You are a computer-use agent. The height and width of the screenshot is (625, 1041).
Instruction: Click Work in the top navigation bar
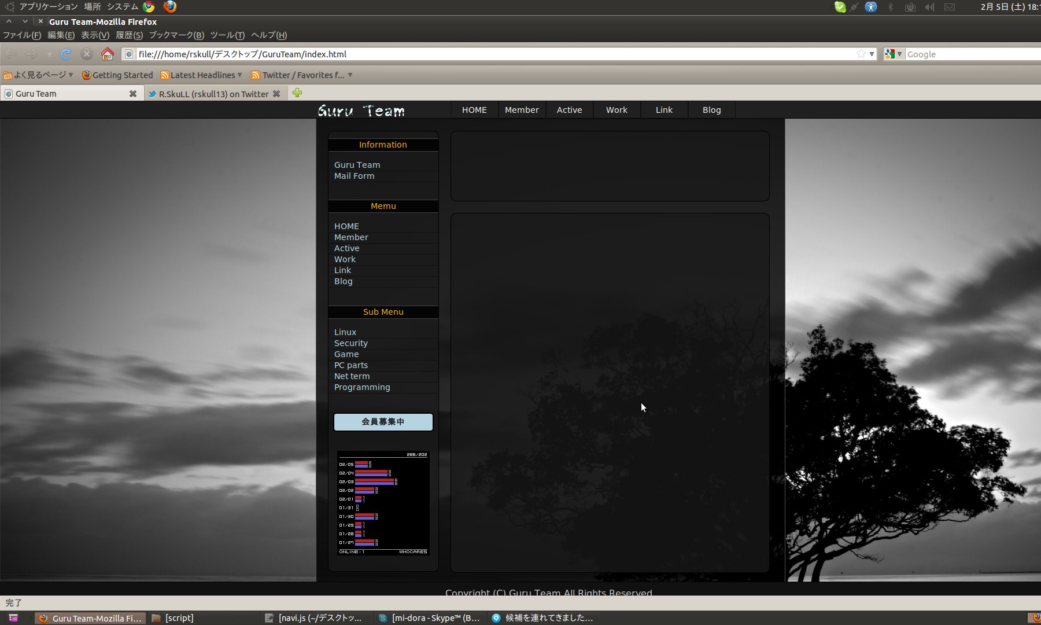pos(617,110)
